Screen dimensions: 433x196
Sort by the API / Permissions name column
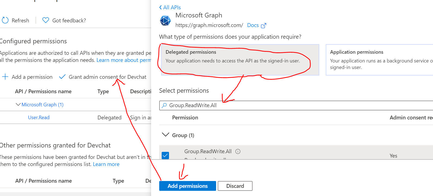(43, 92)
